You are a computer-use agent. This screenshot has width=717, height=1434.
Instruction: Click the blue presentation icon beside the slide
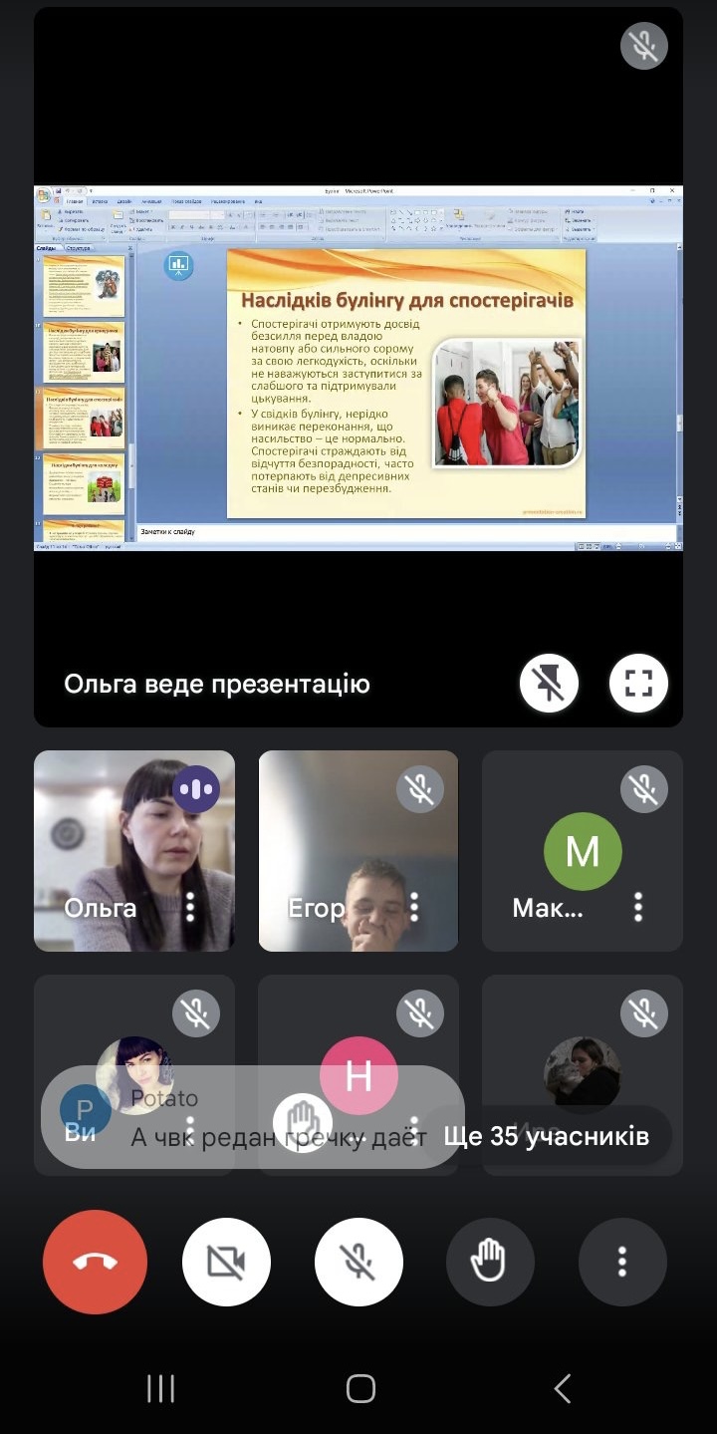[179, 264]
